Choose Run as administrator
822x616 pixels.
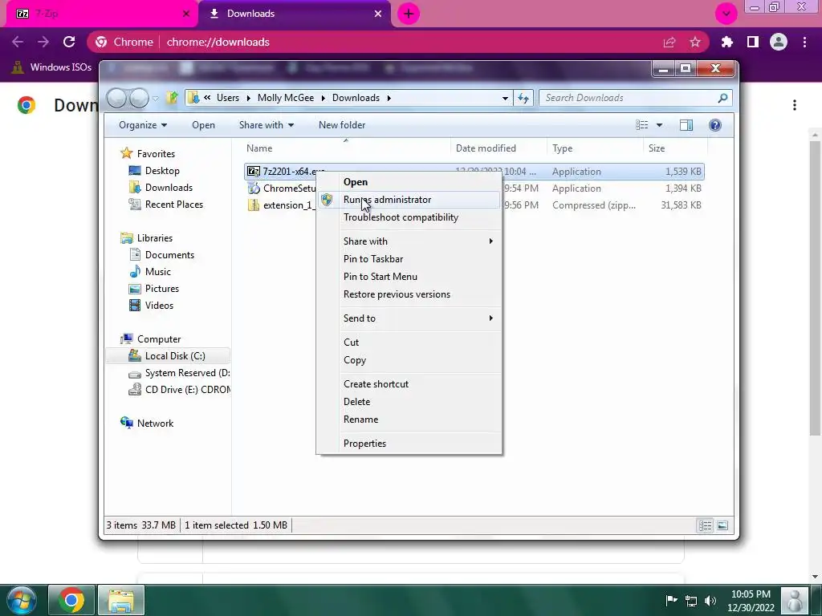click(x=409, y=200)
